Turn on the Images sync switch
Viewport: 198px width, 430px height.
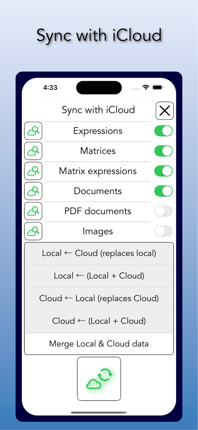tap(164, 231)
